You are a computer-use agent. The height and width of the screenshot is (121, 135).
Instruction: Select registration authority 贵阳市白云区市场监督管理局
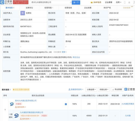(x=121, y=42)
